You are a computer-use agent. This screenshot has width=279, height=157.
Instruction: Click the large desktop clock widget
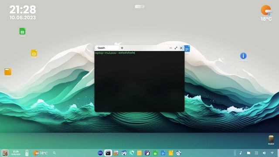[23, 12]
